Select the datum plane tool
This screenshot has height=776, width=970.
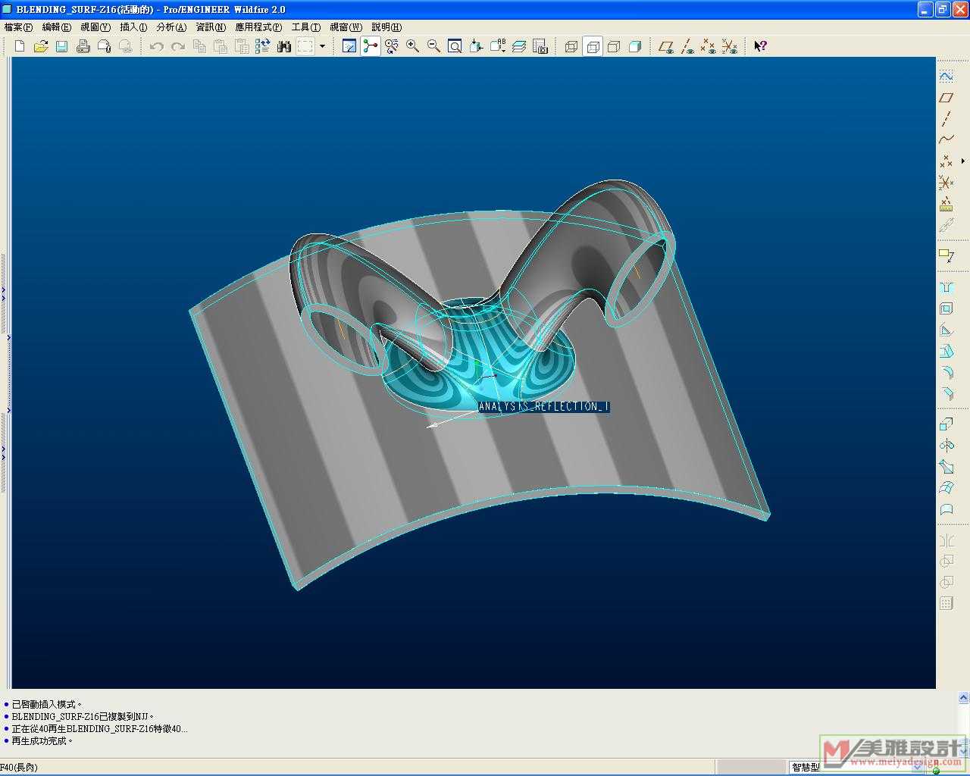[947, 98]
